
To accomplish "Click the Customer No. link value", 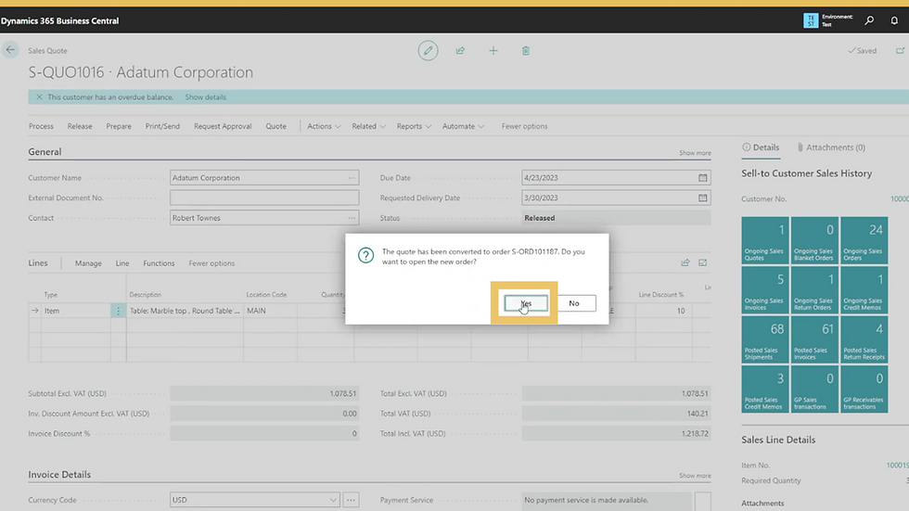I will pos(899,198).
